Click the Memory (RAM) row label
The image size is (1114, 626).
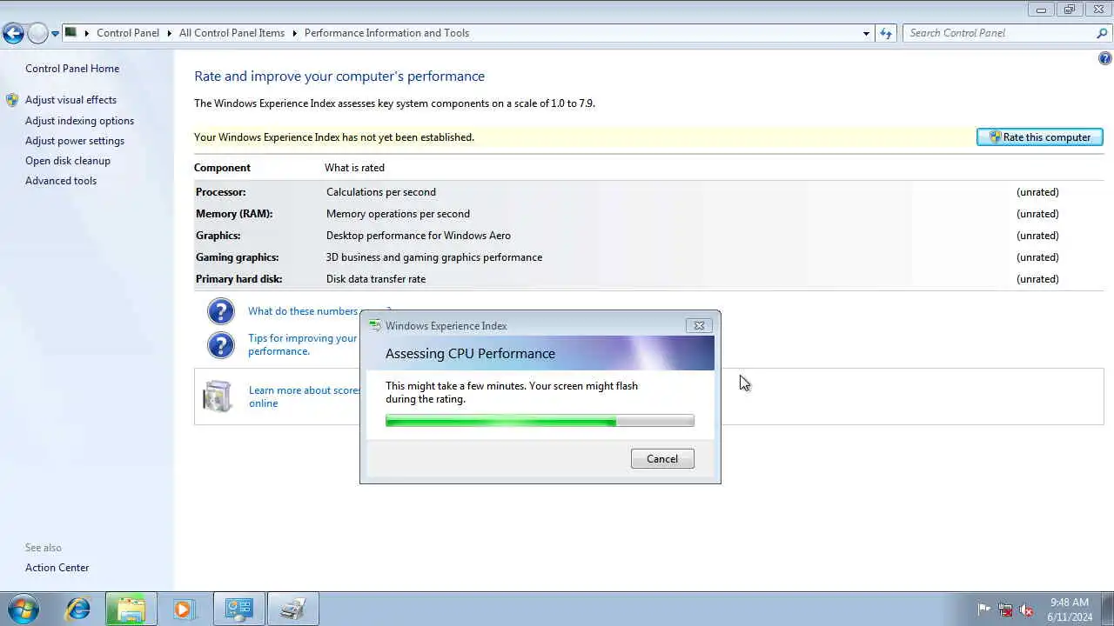point(234,214)
